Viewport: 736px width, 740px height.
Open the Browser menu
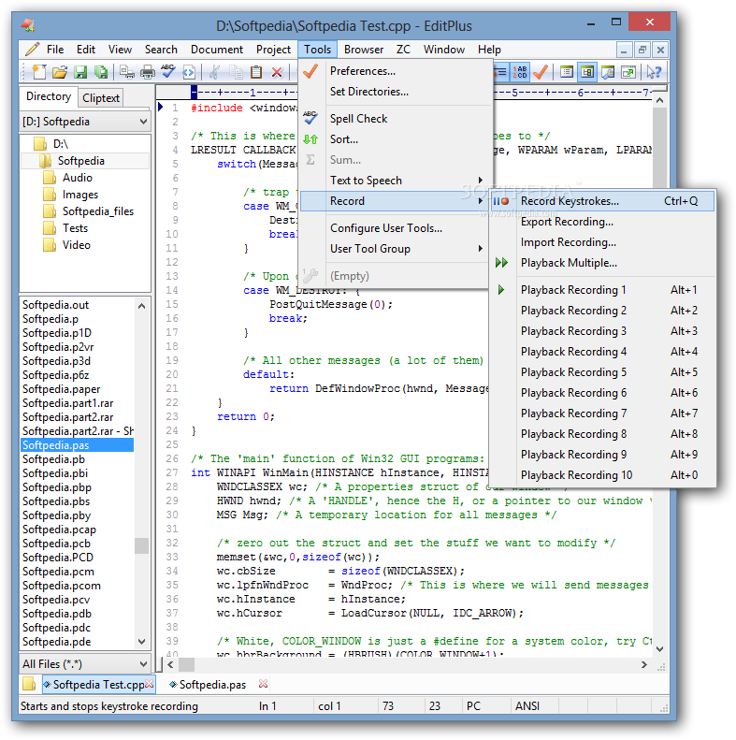coord(364,50)
